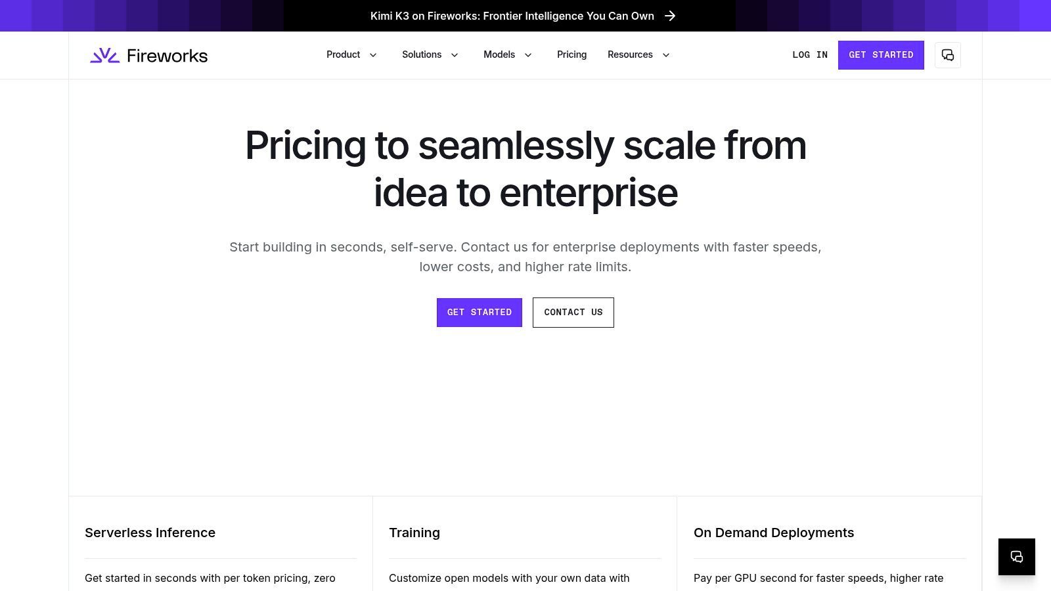Expand the Solutions chevron

click(454, 55)
